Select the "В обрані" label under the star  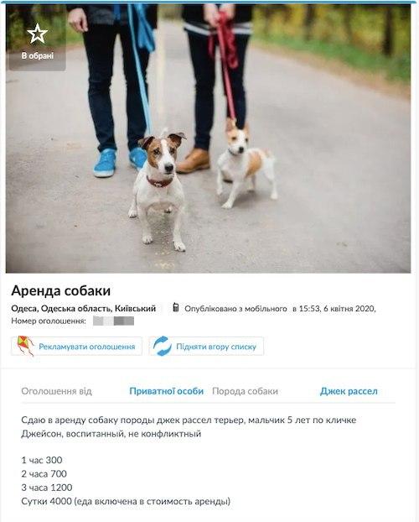[x=37, y=55]
